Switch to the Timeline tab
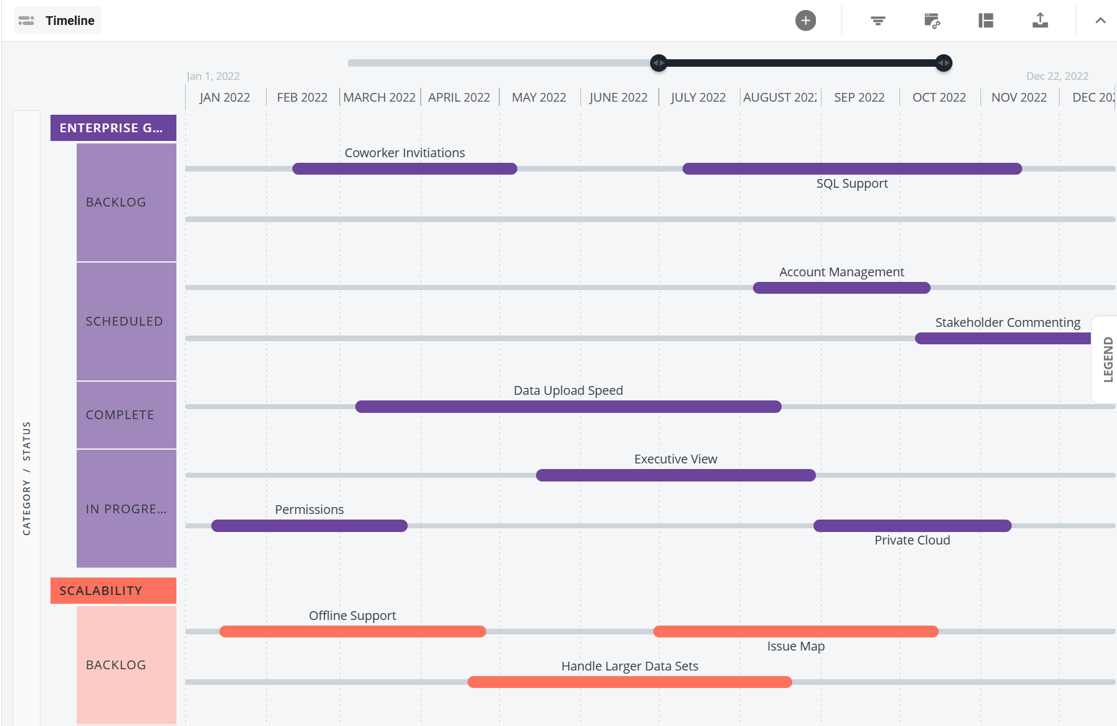This screenshot has height=726, width=1117. (70, 20)
